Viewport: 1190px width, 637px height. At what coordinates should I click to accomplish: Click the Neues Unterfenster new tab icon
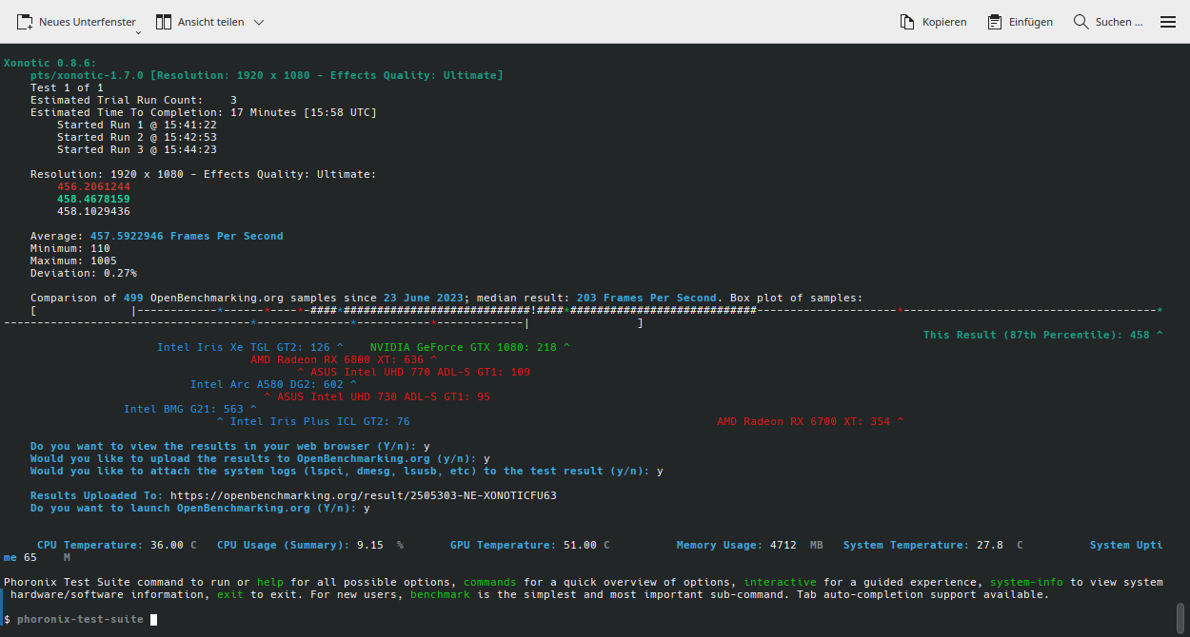tap(25, 21)
